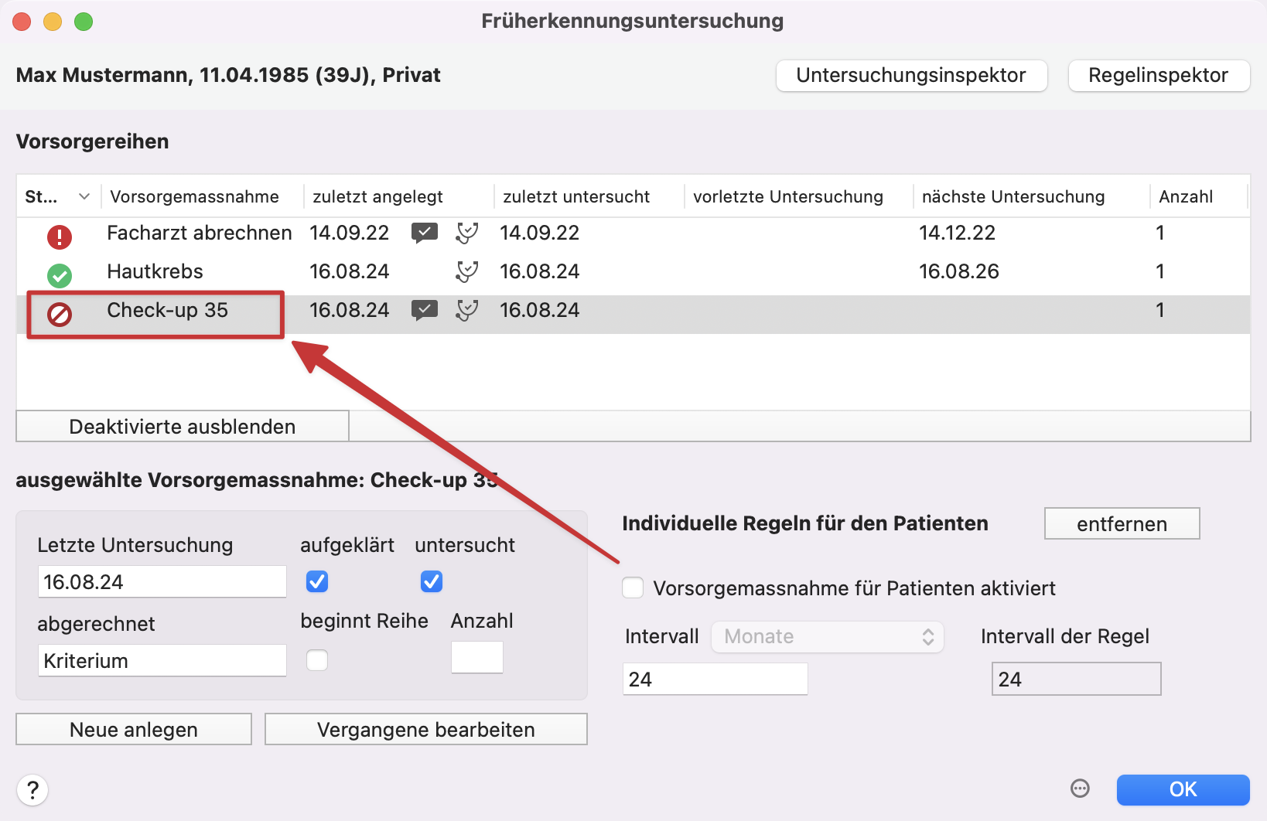Click the Anzahl value in Check-up 35 row
The height and width of the screenshot is (821, 1267).
pyautogui.click(x=1160, y=310)
